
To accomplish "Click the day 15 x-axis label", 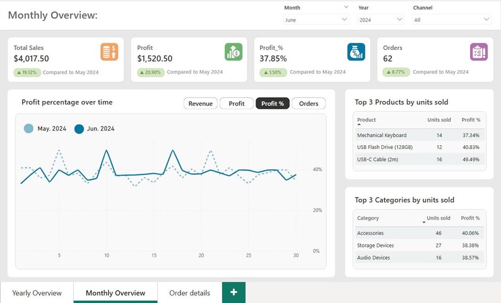I will 154,255.
